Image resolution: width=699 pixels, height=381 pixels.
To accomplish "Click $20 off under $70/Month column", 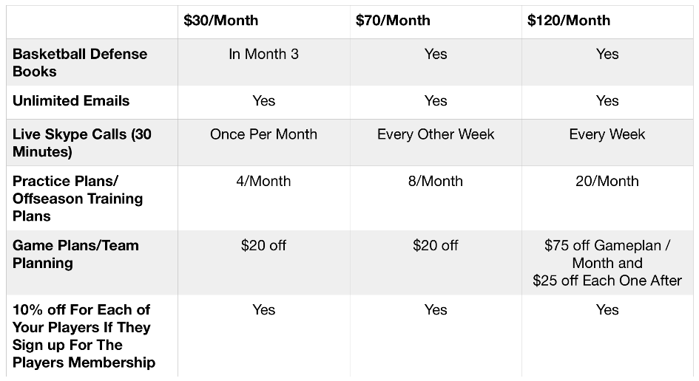I will coord(436,246).
